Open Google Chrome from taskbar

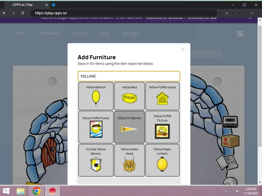pos(37,191)
